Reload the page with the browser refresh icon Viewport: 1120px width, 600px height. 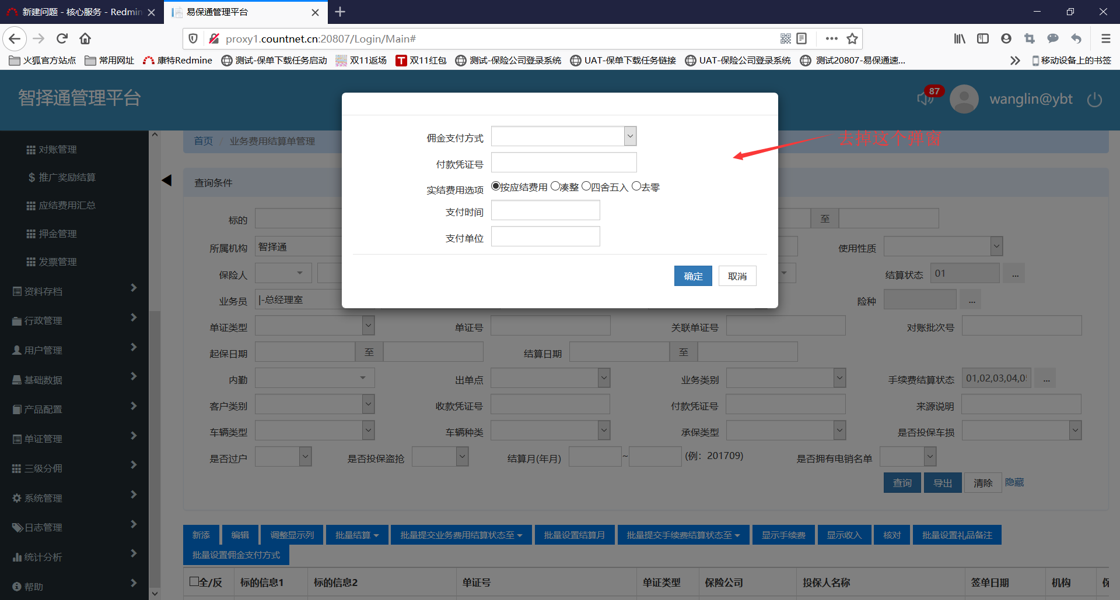point(62,38)
